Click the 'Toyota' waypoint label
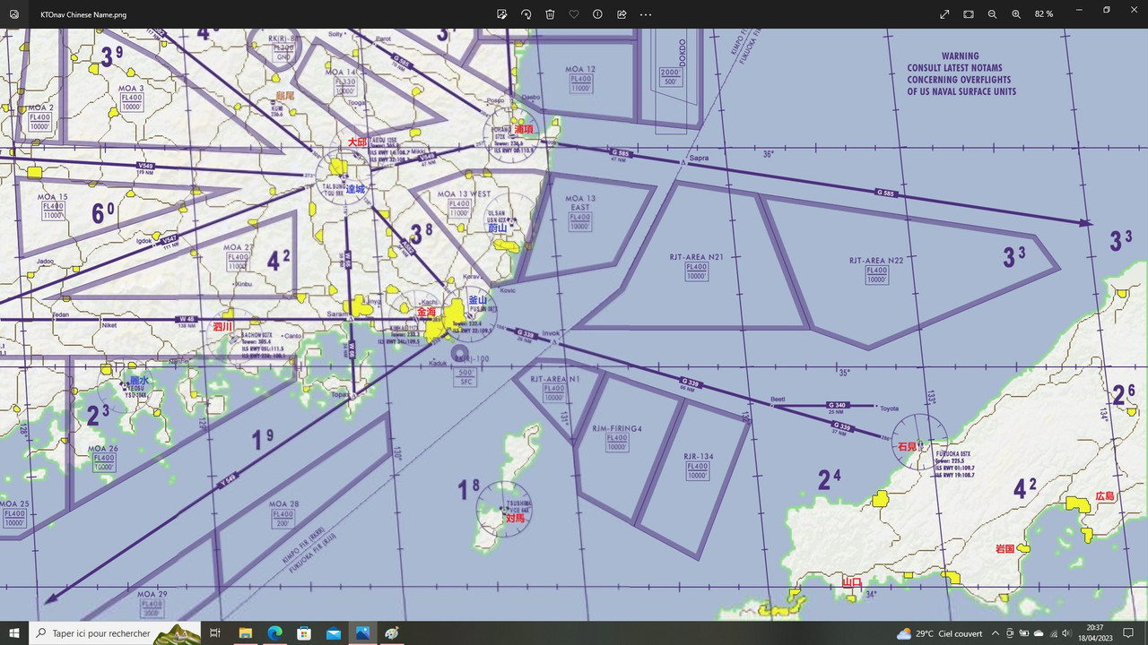 pos(889,408)
